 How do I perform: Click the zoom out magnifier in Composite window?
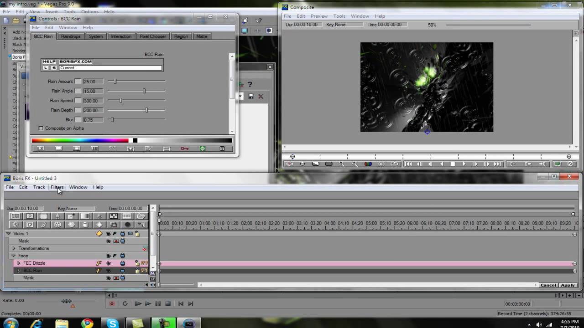click(x=355, y=164)
